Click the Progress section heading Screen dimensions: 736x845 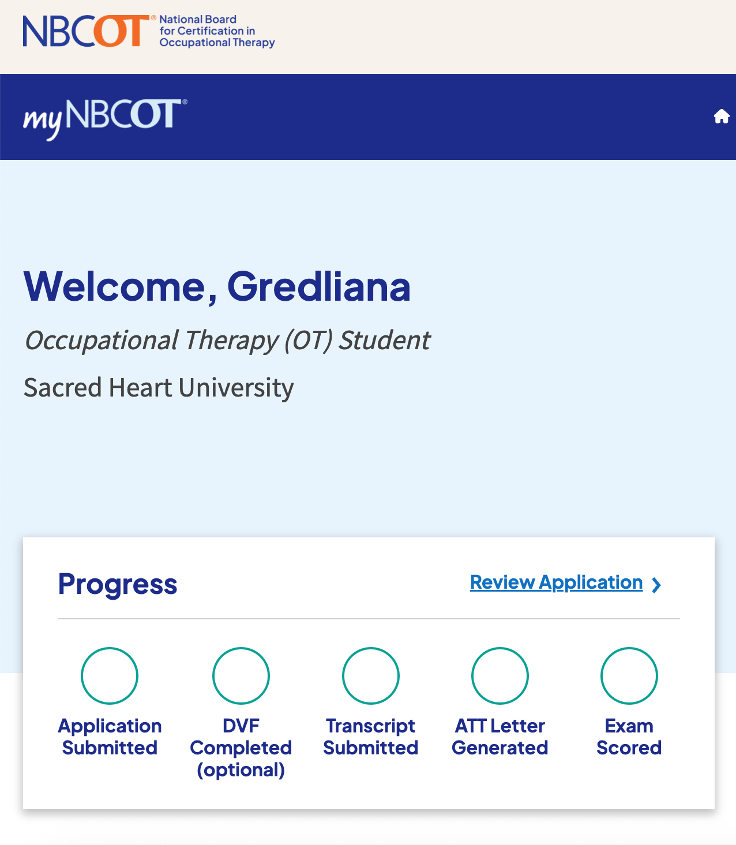tap(118, 584)
